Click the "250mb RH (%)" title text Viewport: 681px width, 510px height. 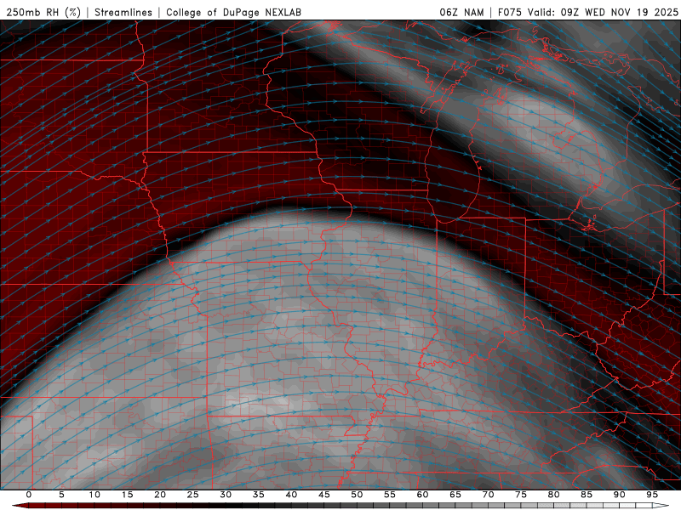click(x=43, y=12)
